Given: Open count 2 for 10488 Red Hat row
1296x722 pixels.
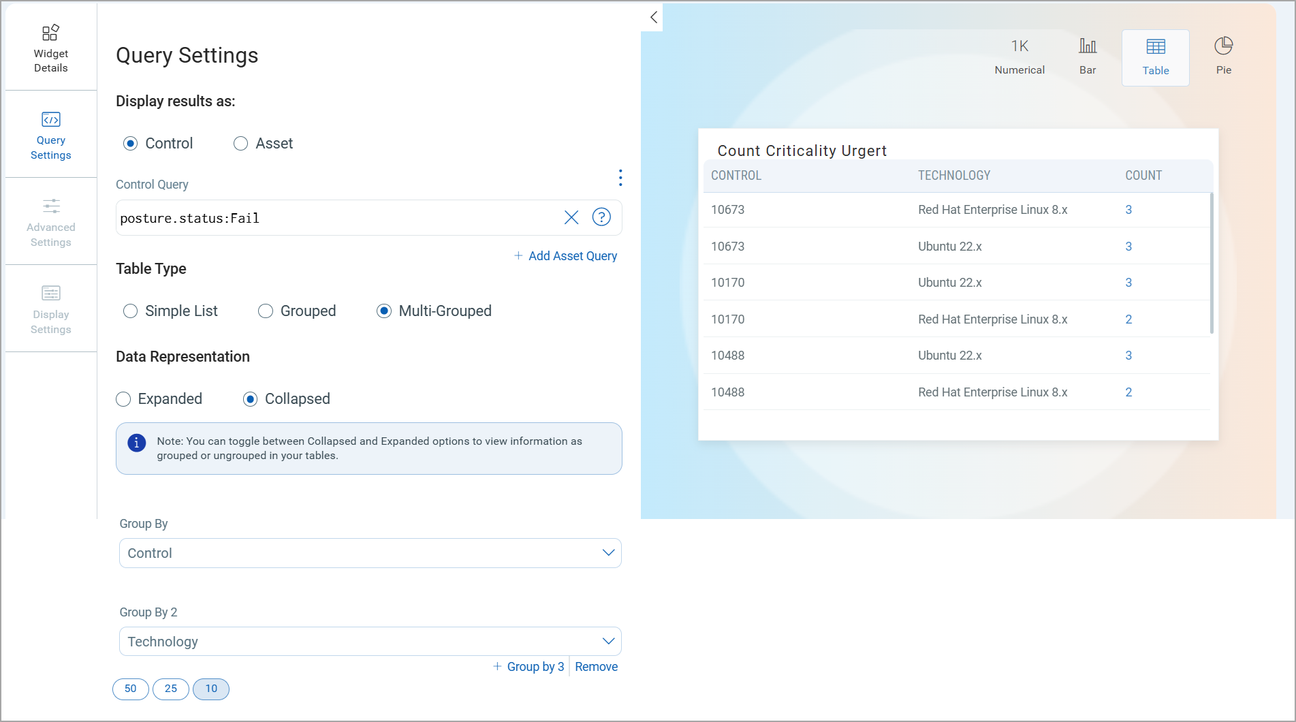Looking at the screenshot, I should (1128, 392).
